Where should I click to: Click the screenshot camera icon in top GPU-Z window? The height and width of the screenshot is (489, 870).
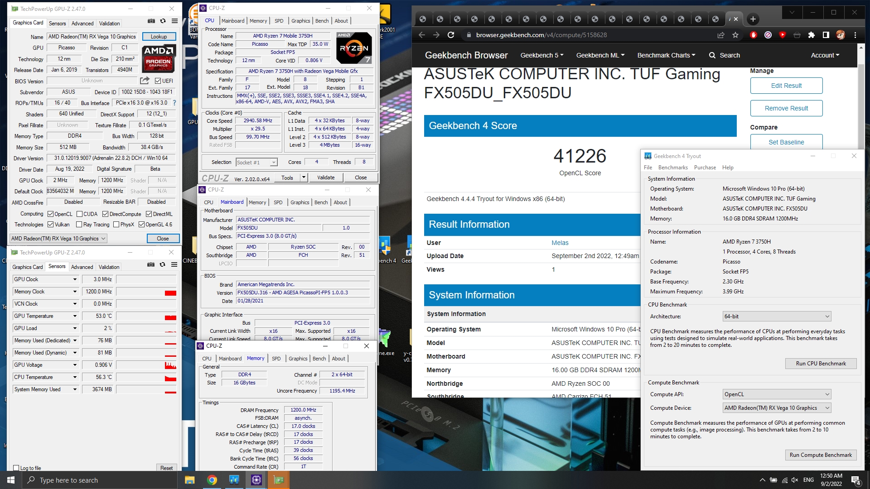coord(151,21)
